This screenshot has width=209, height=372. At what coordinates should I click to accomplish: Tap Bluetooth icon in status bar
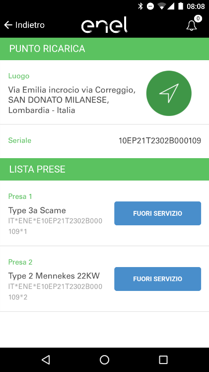(x=140, y=6)
